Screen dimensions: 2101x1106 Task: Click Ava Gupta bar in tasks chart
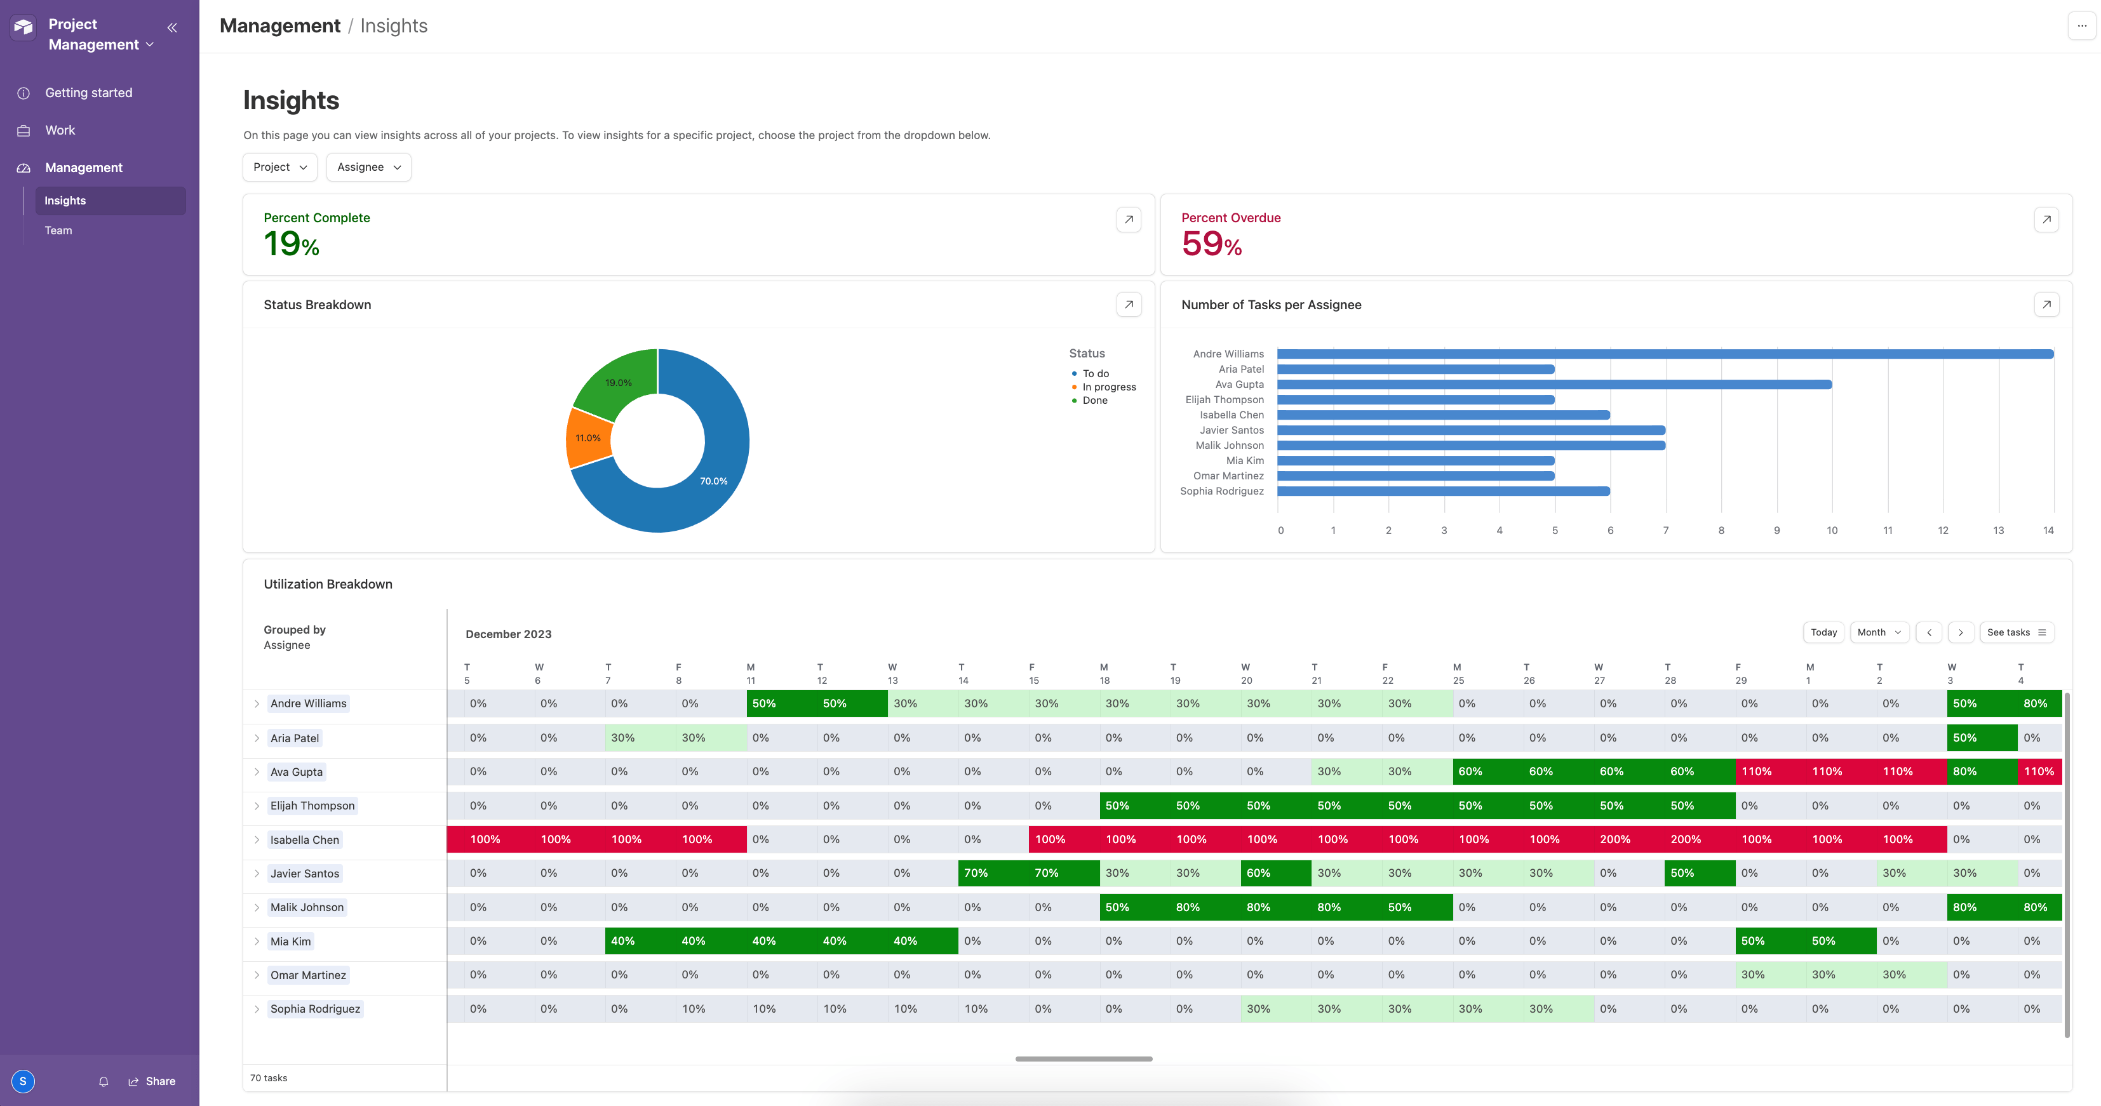coord(1555,385)
